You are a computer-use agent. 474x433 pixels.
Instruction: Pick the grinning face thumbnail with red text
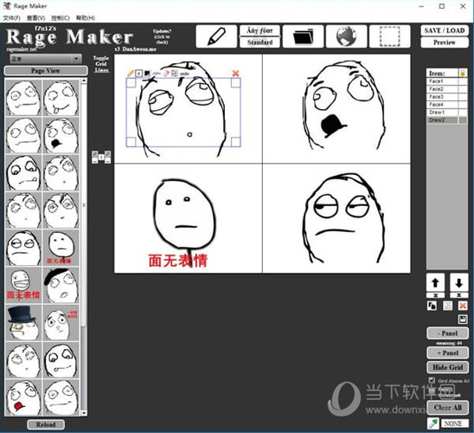click(x=23, y=285)
